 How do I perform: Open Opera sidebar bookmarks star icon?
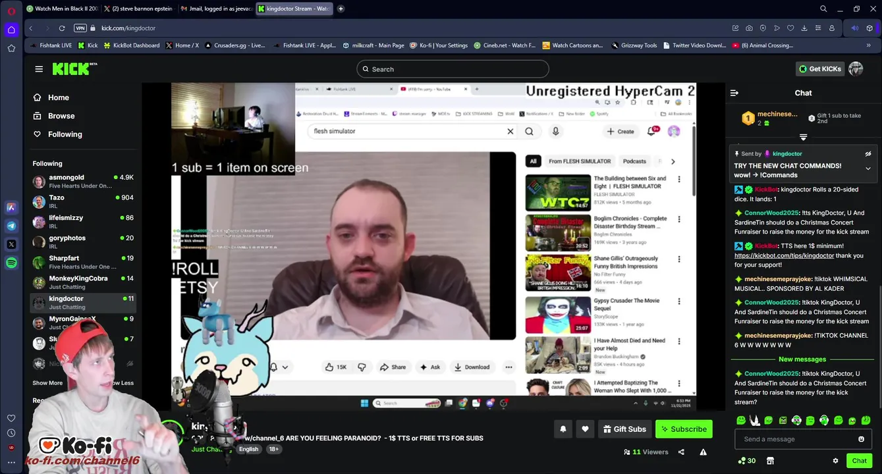[11, 48]
